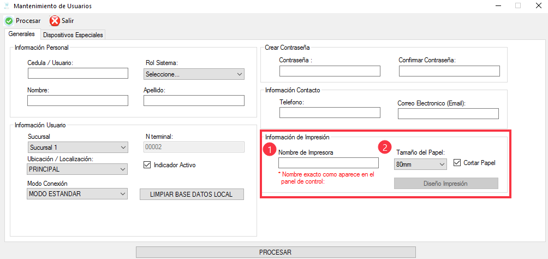Click the green Procesar checkmark icon

point(9,21)
